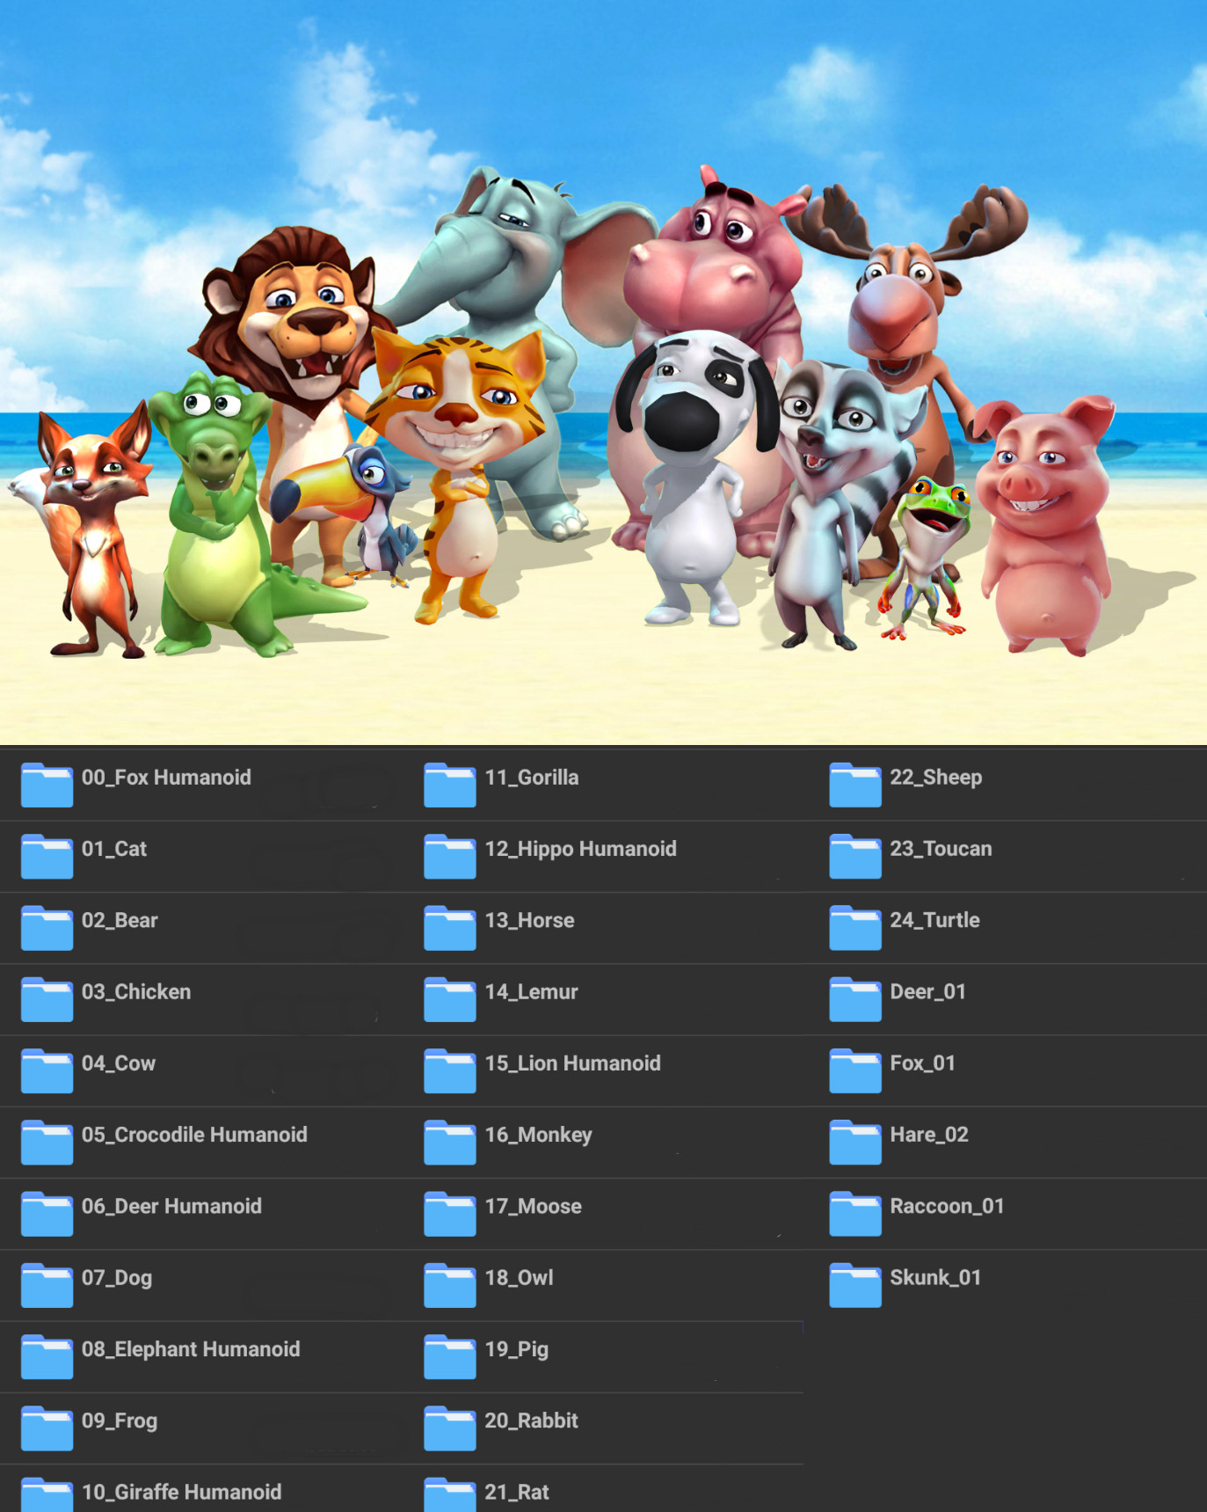Select the 19_Pig folder label
1207x1512 pixels.
pos(517,1350)
